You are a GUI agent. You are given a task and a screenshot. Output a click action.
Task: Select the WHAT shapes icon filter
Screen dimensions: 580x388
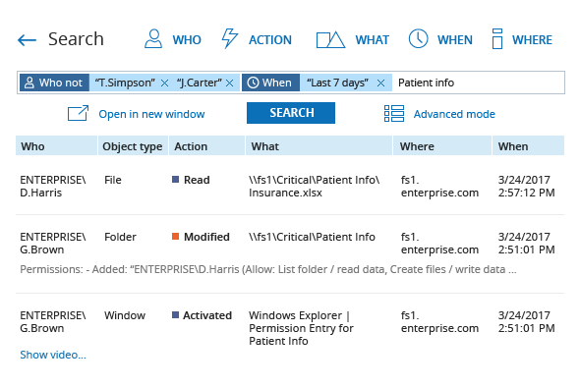pos(330,40)
